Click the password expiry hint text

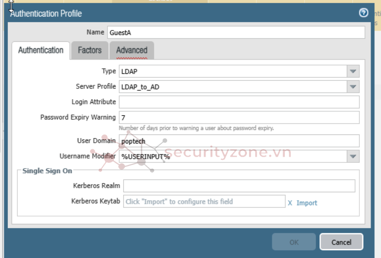click(x=196, y=128)
